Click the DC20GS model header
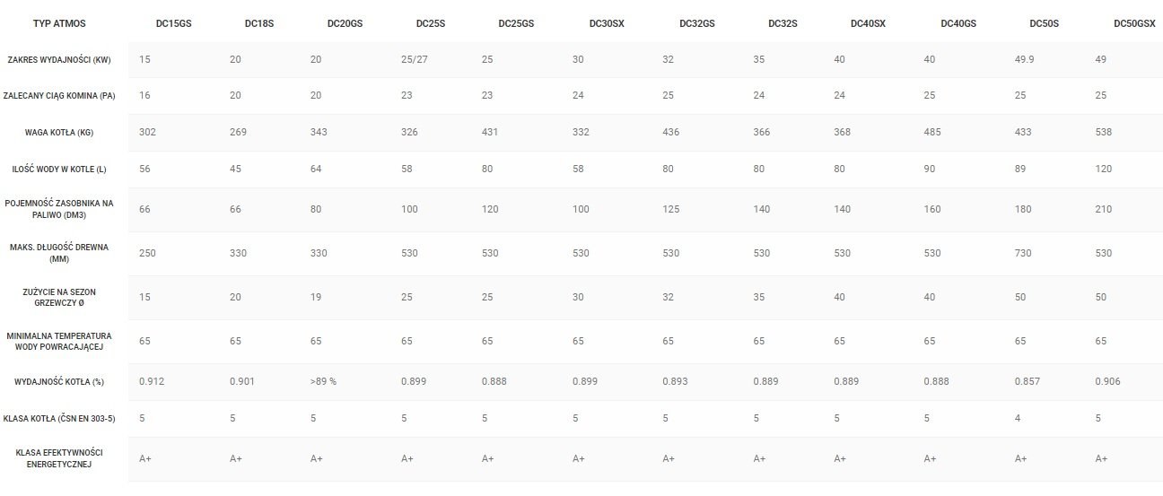1163x496 pixels. (x=346, y=23)
